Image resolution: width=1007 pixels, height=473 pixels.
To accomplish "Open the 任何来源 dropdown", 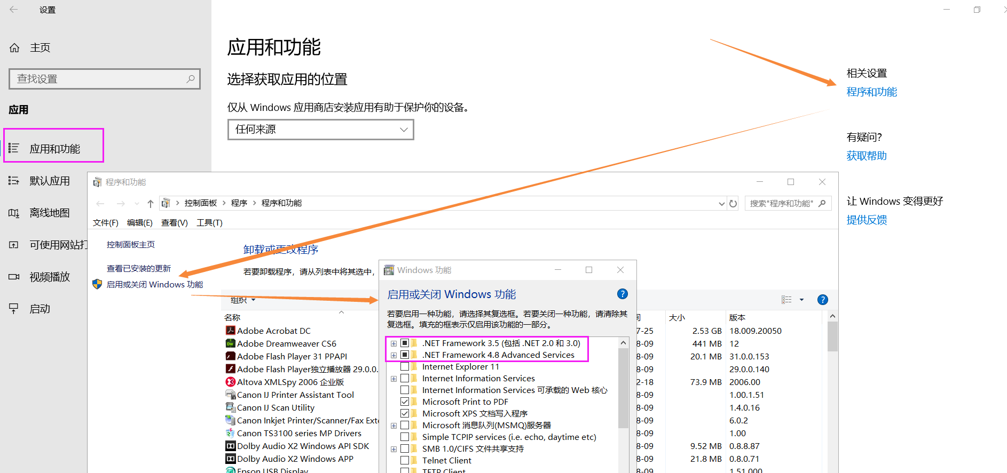I will (320, 130).
